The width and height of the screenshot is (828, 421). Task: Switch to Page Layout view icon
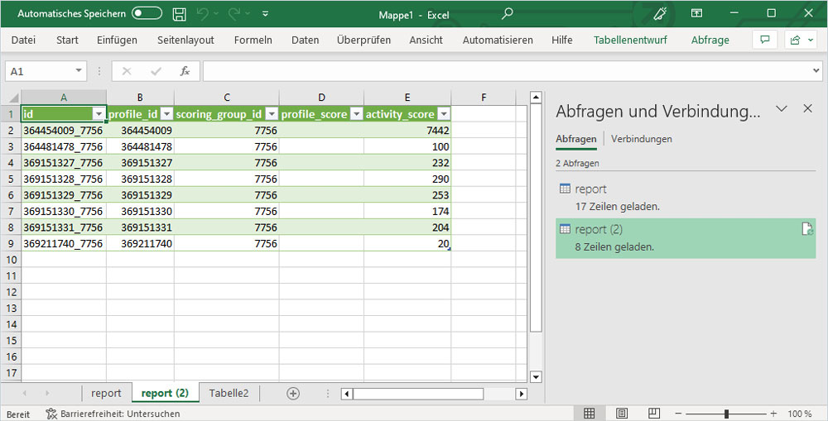point(622,414)
